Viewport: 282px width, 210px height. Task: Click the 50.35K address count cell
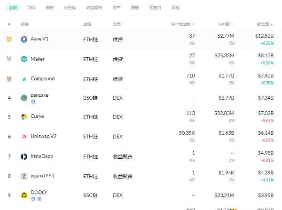(x=187, y=133)
